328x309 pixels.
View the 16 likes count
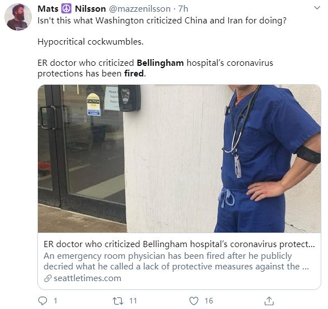pos(209,301)
